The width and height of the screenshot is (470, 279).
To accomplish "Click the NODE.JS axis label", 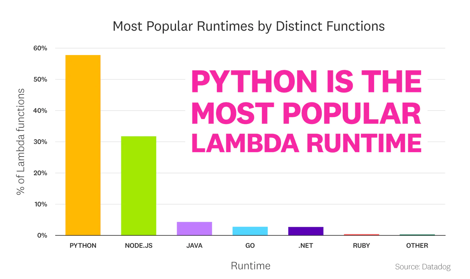I will [x=139, y=245].
